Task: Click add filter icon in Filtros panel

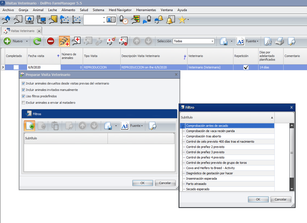Action: pos(29,126)
